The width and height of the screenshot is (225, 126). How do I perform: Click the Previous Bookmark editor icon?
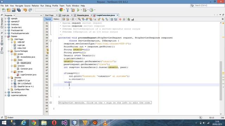(99, 19)
